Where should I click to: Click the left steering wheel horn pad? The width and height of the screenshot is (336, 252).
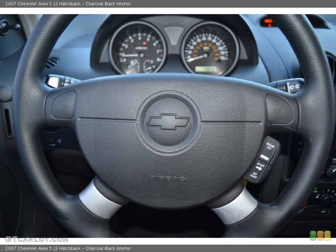(x=63, y=105)
